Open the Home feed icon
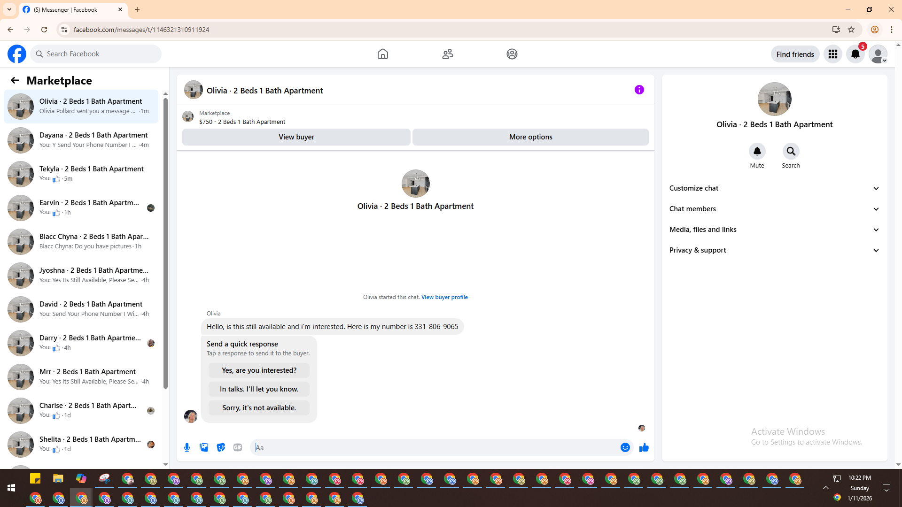Image resolution: width=902 pixels, height=507 pixels. [383, 54]
